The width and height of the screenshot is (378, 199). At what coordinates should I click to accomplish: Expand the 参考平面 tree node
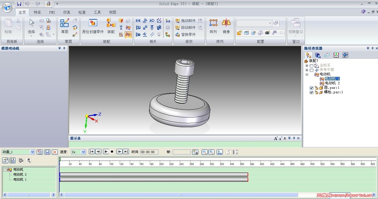point(307,70)
